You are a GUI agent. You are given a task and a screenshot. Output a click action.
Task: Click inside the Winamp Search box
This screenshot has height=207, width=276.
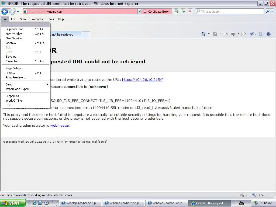tap(230, 12)
